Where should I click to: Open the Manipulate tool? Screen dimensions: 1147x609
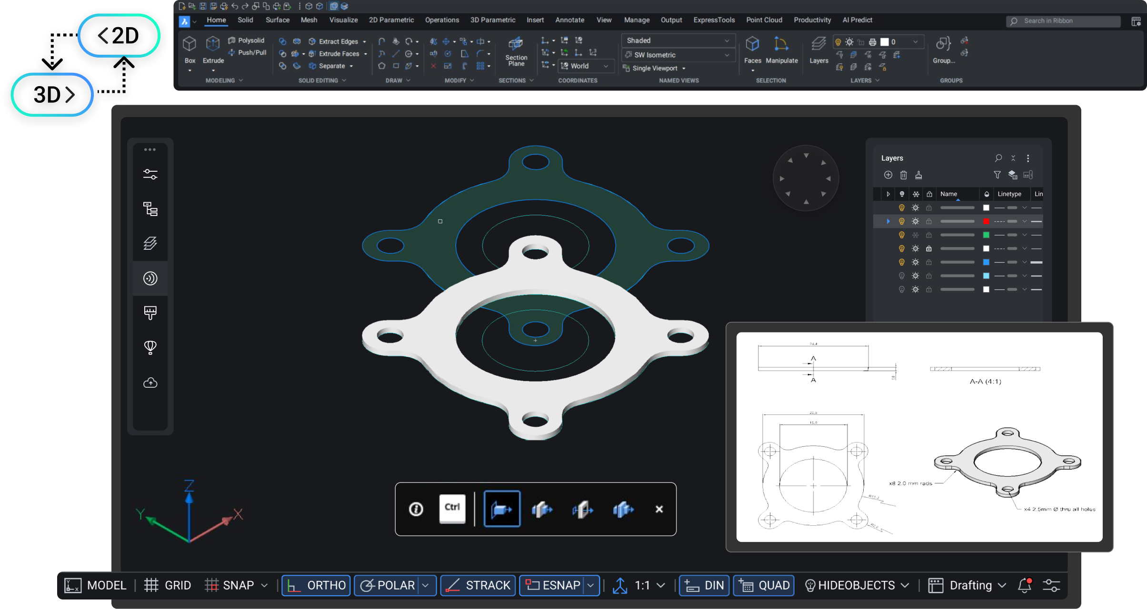coord(781,45)
